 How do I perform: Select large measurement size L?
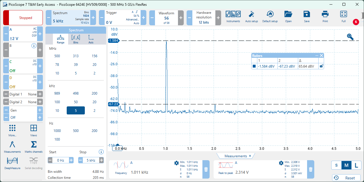[x=357, y=165]
